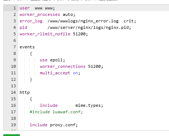Image resolution: width=169 pixels, height=136 pixels.
Task: Click 'include' directive on line 16
Action: coord(49,105)
